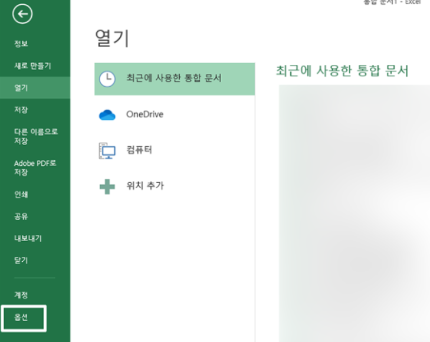Image resolution: width=430 pixels, height=342 pixels.
Task: Select 새로 만들기 in the sidebar
Action: [32, 66]
